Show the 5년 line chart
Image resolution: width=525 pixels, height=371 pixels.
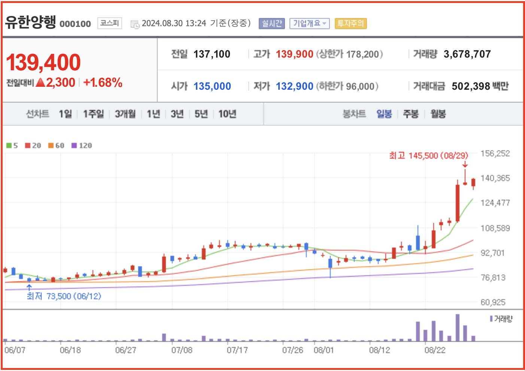[x=201, y=114]
